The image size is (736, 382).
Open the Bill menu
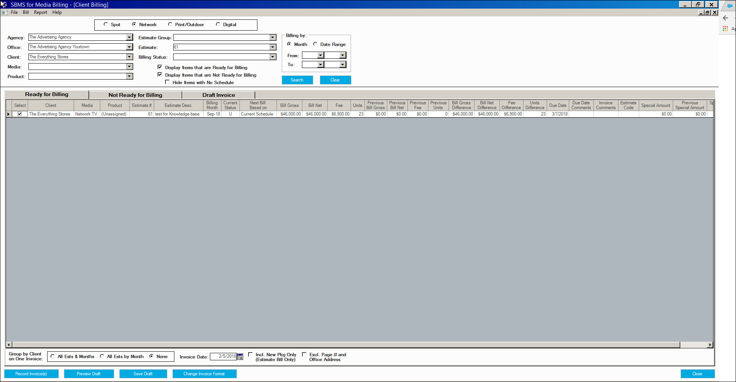26,12
